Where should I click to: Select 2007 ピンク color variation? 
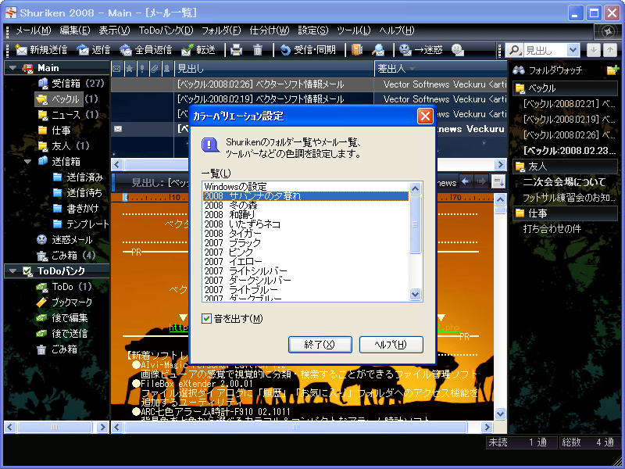pos(305,252)
